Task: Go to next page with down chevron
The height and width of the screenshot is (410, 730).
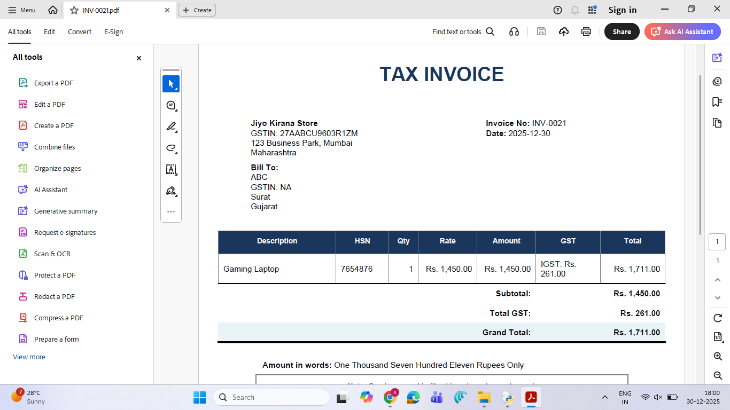Action: (718, 297)
